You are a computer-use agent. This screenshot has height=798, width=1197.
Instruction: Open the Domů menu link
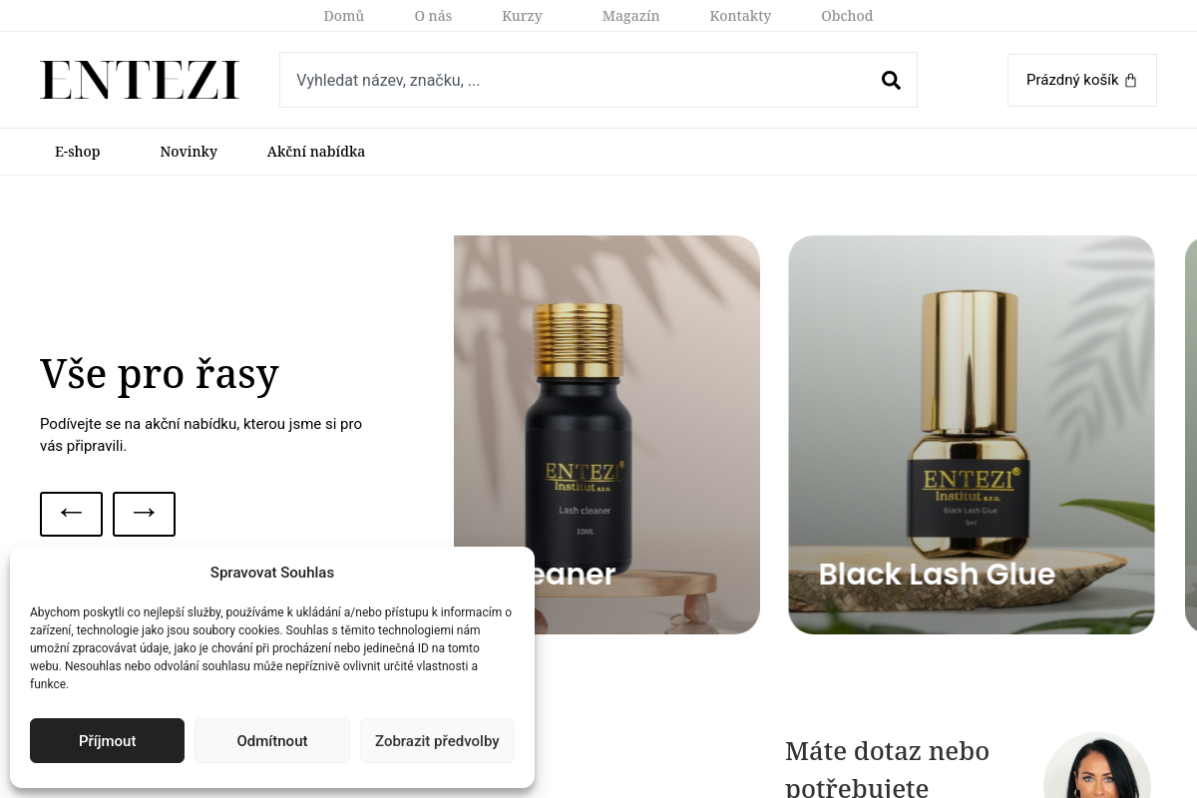click(x=344, y=16)
